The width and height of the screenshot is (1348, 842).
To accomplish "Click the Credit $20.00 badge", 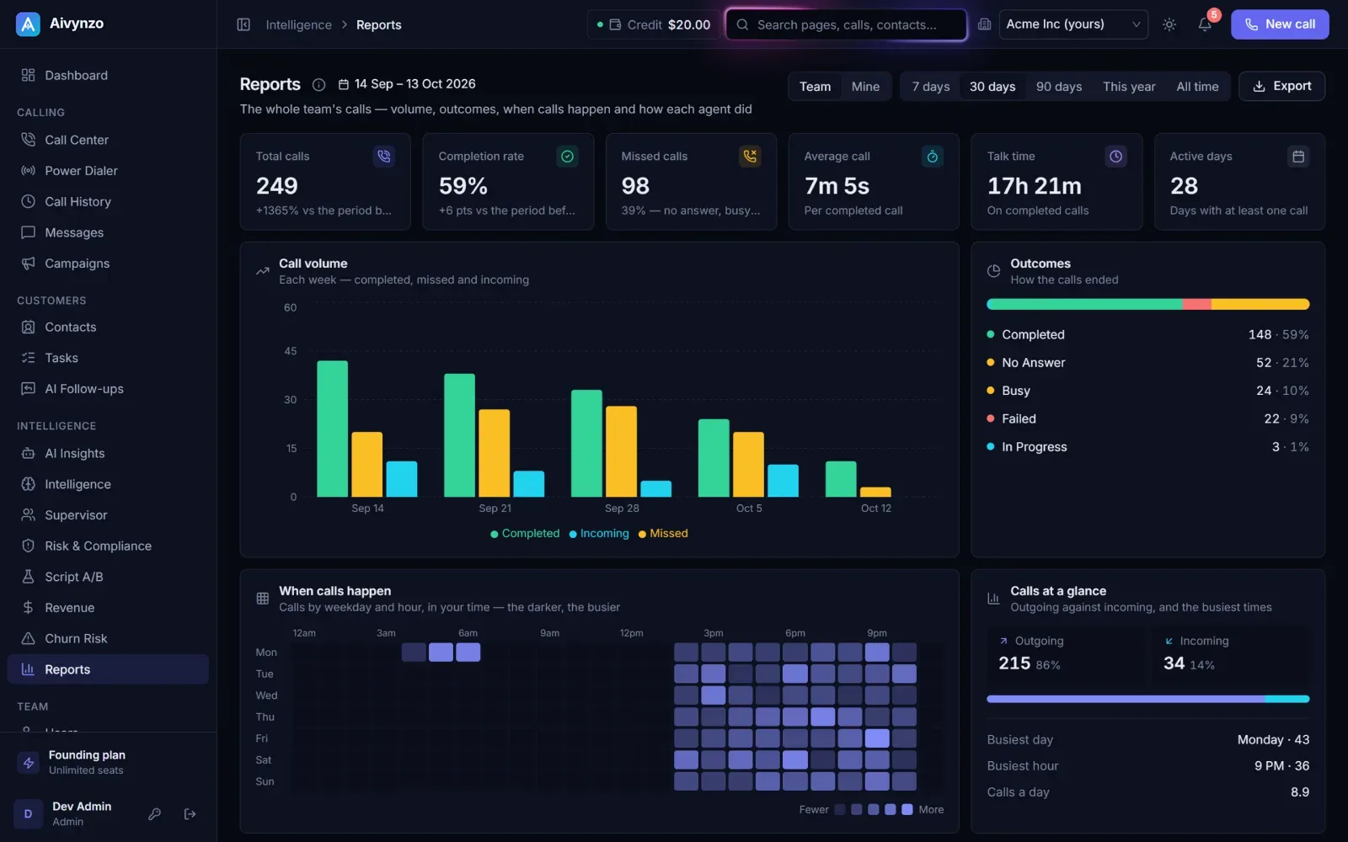I will (653, 24).
